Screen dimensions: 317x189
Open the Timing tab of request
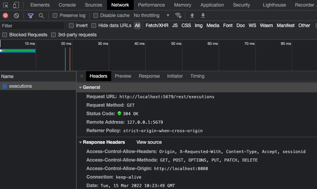click(x=197, y=76)
